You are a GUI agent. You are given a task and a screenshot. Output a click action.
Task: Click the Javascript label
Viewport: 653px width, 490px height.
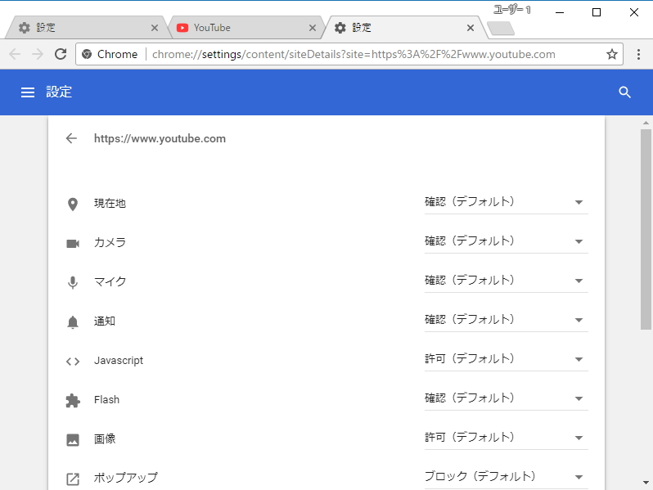coord(119,361)
